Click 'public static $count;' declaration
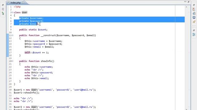Screen dimensions: 197x110 coord(33,30)
